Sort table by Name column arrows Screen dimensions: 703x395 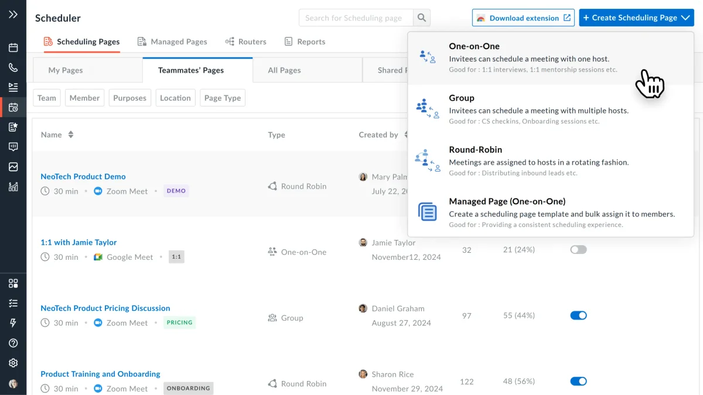[x=71, y=135]
